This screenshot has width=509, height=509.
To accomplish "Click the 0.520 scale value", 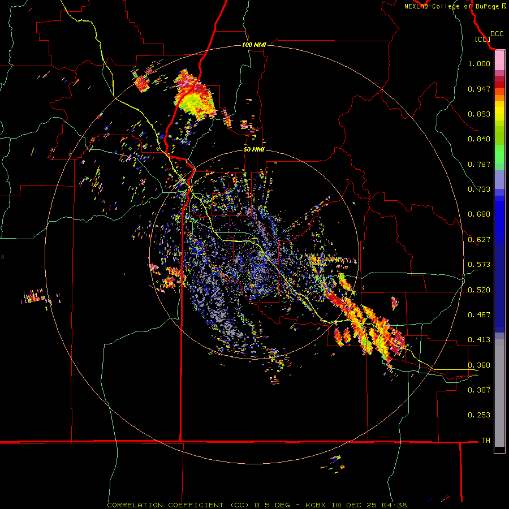I will (479, 290).
